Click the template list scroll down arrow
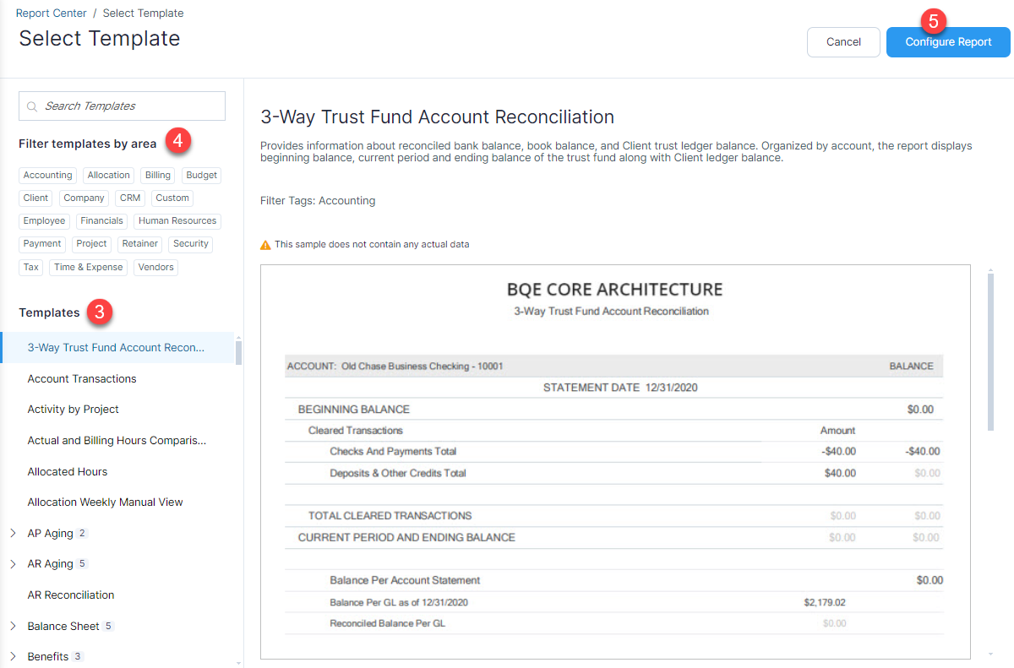 [x=238, y=662]
